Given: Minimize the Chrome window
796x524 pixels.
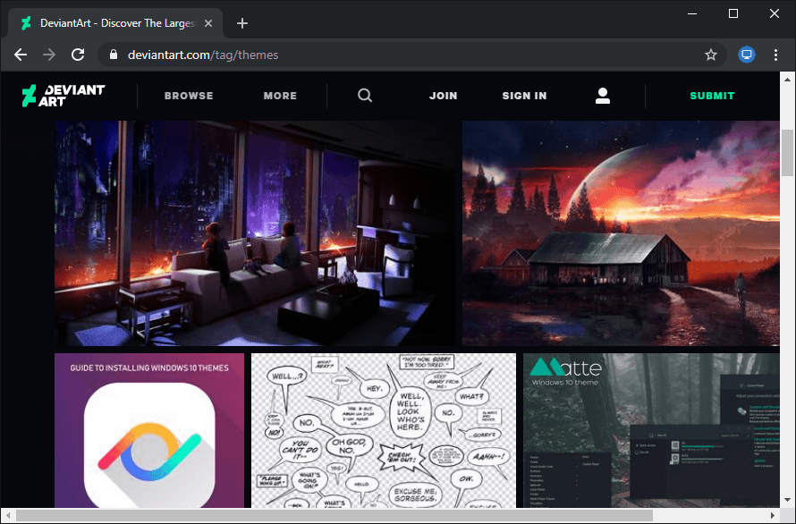Looking at the screenshot, I should click(693, 13).
